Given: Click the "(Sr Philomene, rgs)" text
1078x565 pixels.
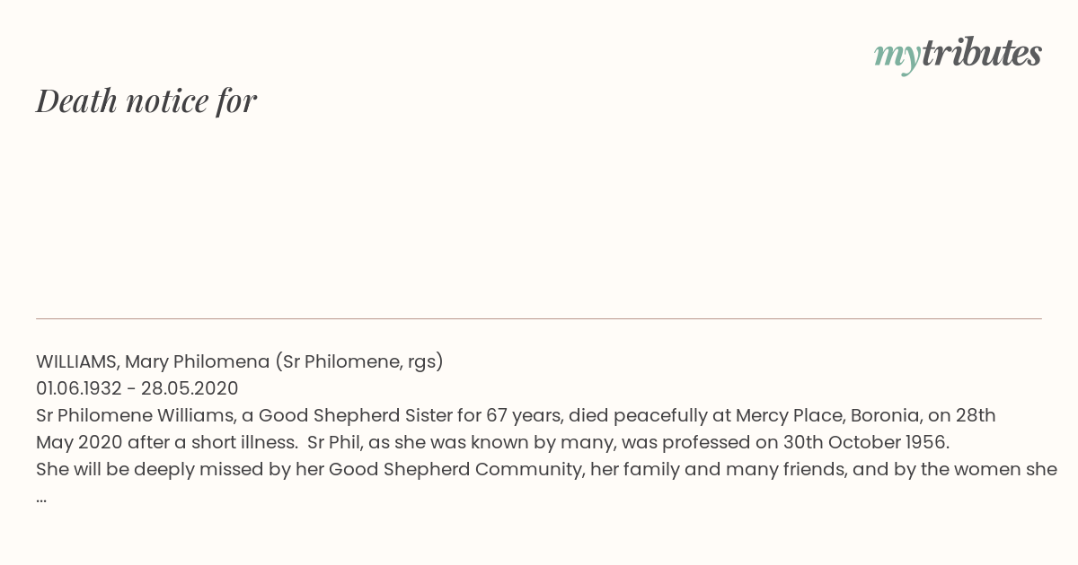Looking at the screenshot, I should point(359,361).
